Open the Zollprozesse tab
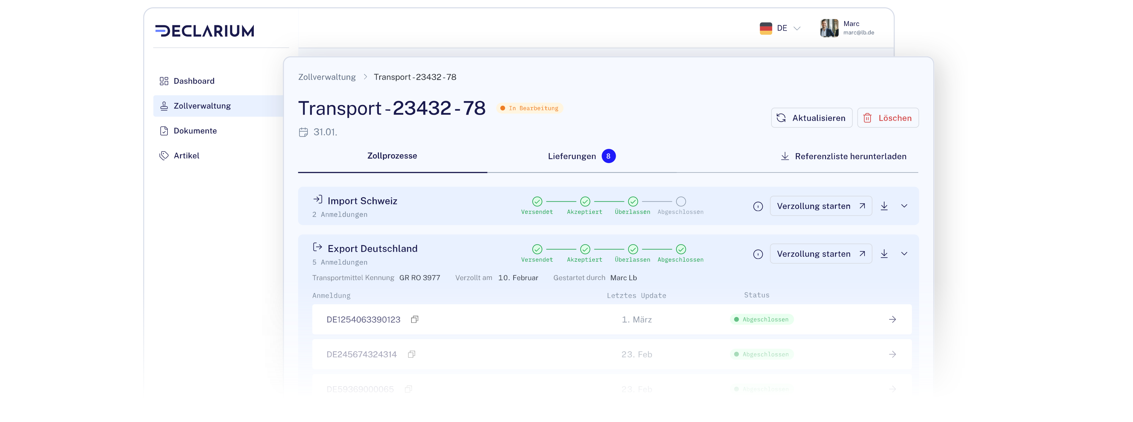The image size is (1133, 422). click(x=392, y=156)
